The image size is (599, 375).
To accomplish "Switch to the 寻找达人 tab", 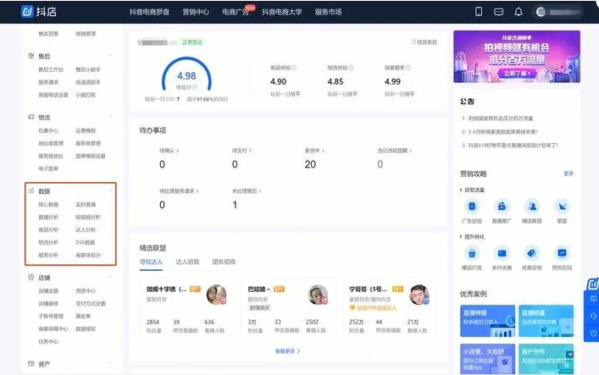I will coord(151,262).
